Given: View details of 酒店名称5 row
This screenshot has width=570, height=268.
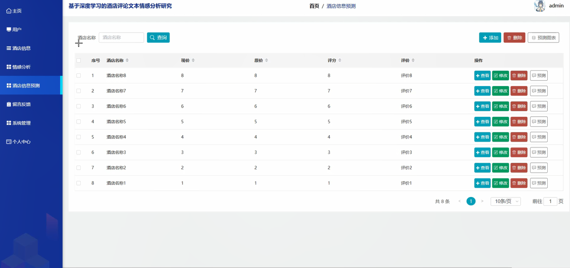Looking at the screenshot, I should point(482,122).
